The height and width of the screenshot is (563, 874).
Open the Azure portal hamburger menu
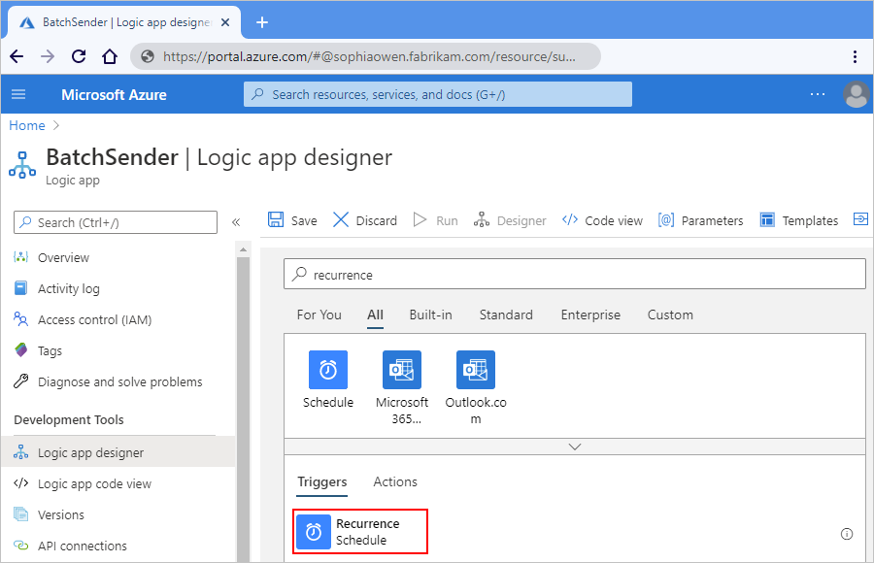[18, 94]
